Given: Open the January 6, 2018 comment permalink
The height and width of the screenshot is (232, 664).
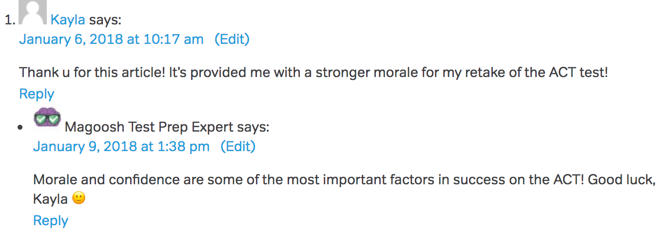Looking at the screenshot, I should (111, 39).
